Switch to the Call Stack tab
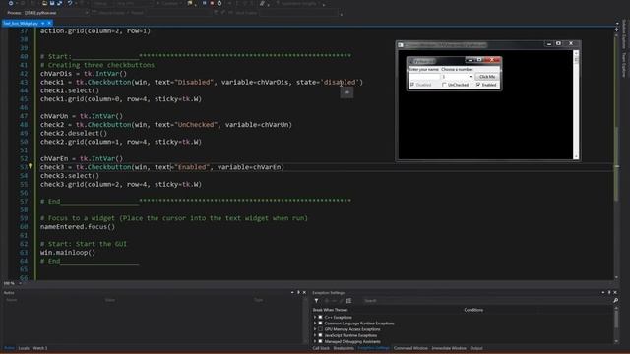This screenshot has height=354, width=630. pyautogui.click(x=321, y=348)
